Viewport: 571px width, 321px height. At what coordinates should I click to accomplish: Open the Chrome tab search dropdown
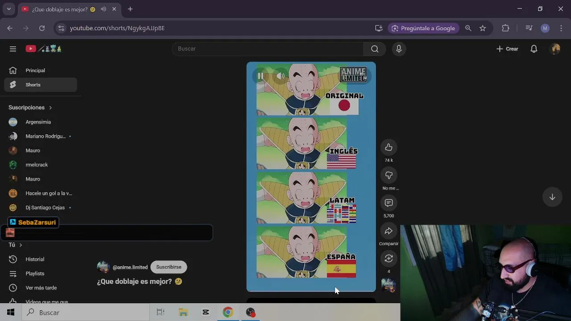click(x=8, y=9)
